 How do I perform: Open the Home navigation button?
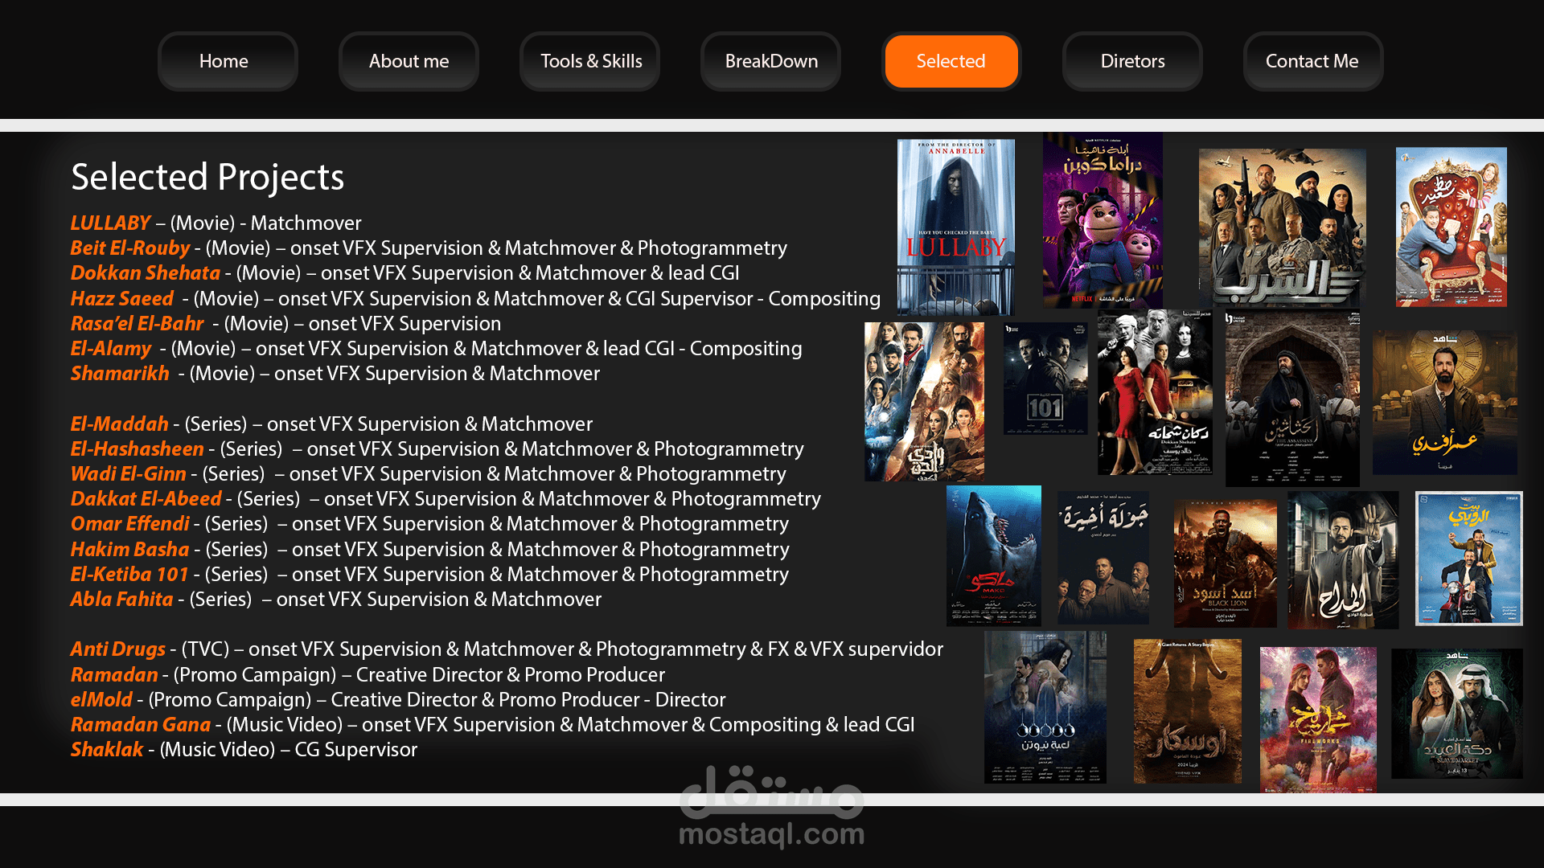[227, 61]
